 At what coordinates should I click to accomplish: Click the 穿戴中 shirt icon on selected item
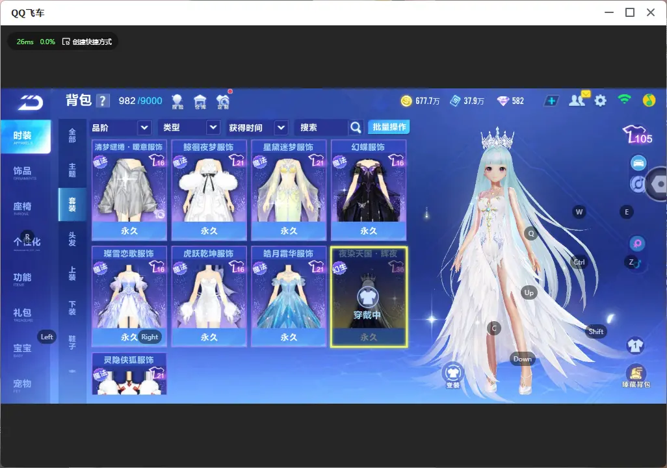coord(367,297)
